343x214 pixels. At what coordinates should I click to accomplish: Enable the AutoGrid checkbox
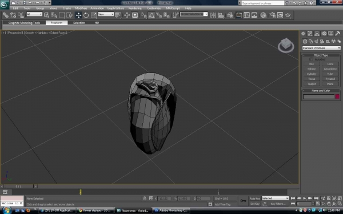pyautogui.click(x=311, y=59)
